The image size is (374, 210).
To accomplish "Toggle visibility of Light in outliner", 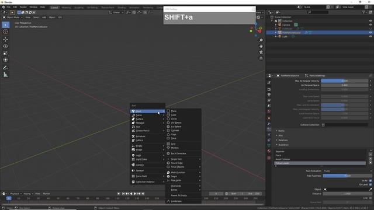I will pos(370,36).
